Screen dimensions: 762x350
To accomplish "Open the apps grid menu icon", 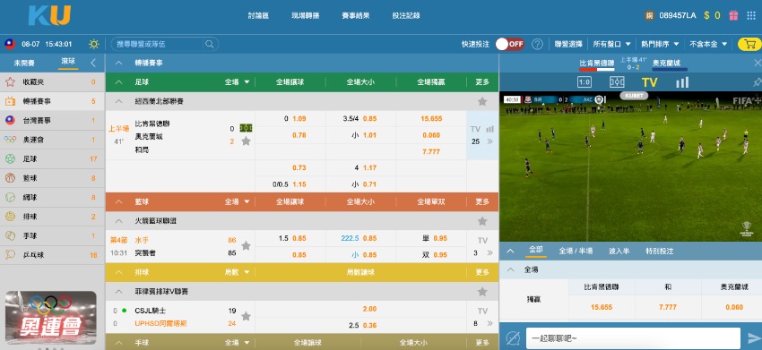I will click(x=751, y=15).
